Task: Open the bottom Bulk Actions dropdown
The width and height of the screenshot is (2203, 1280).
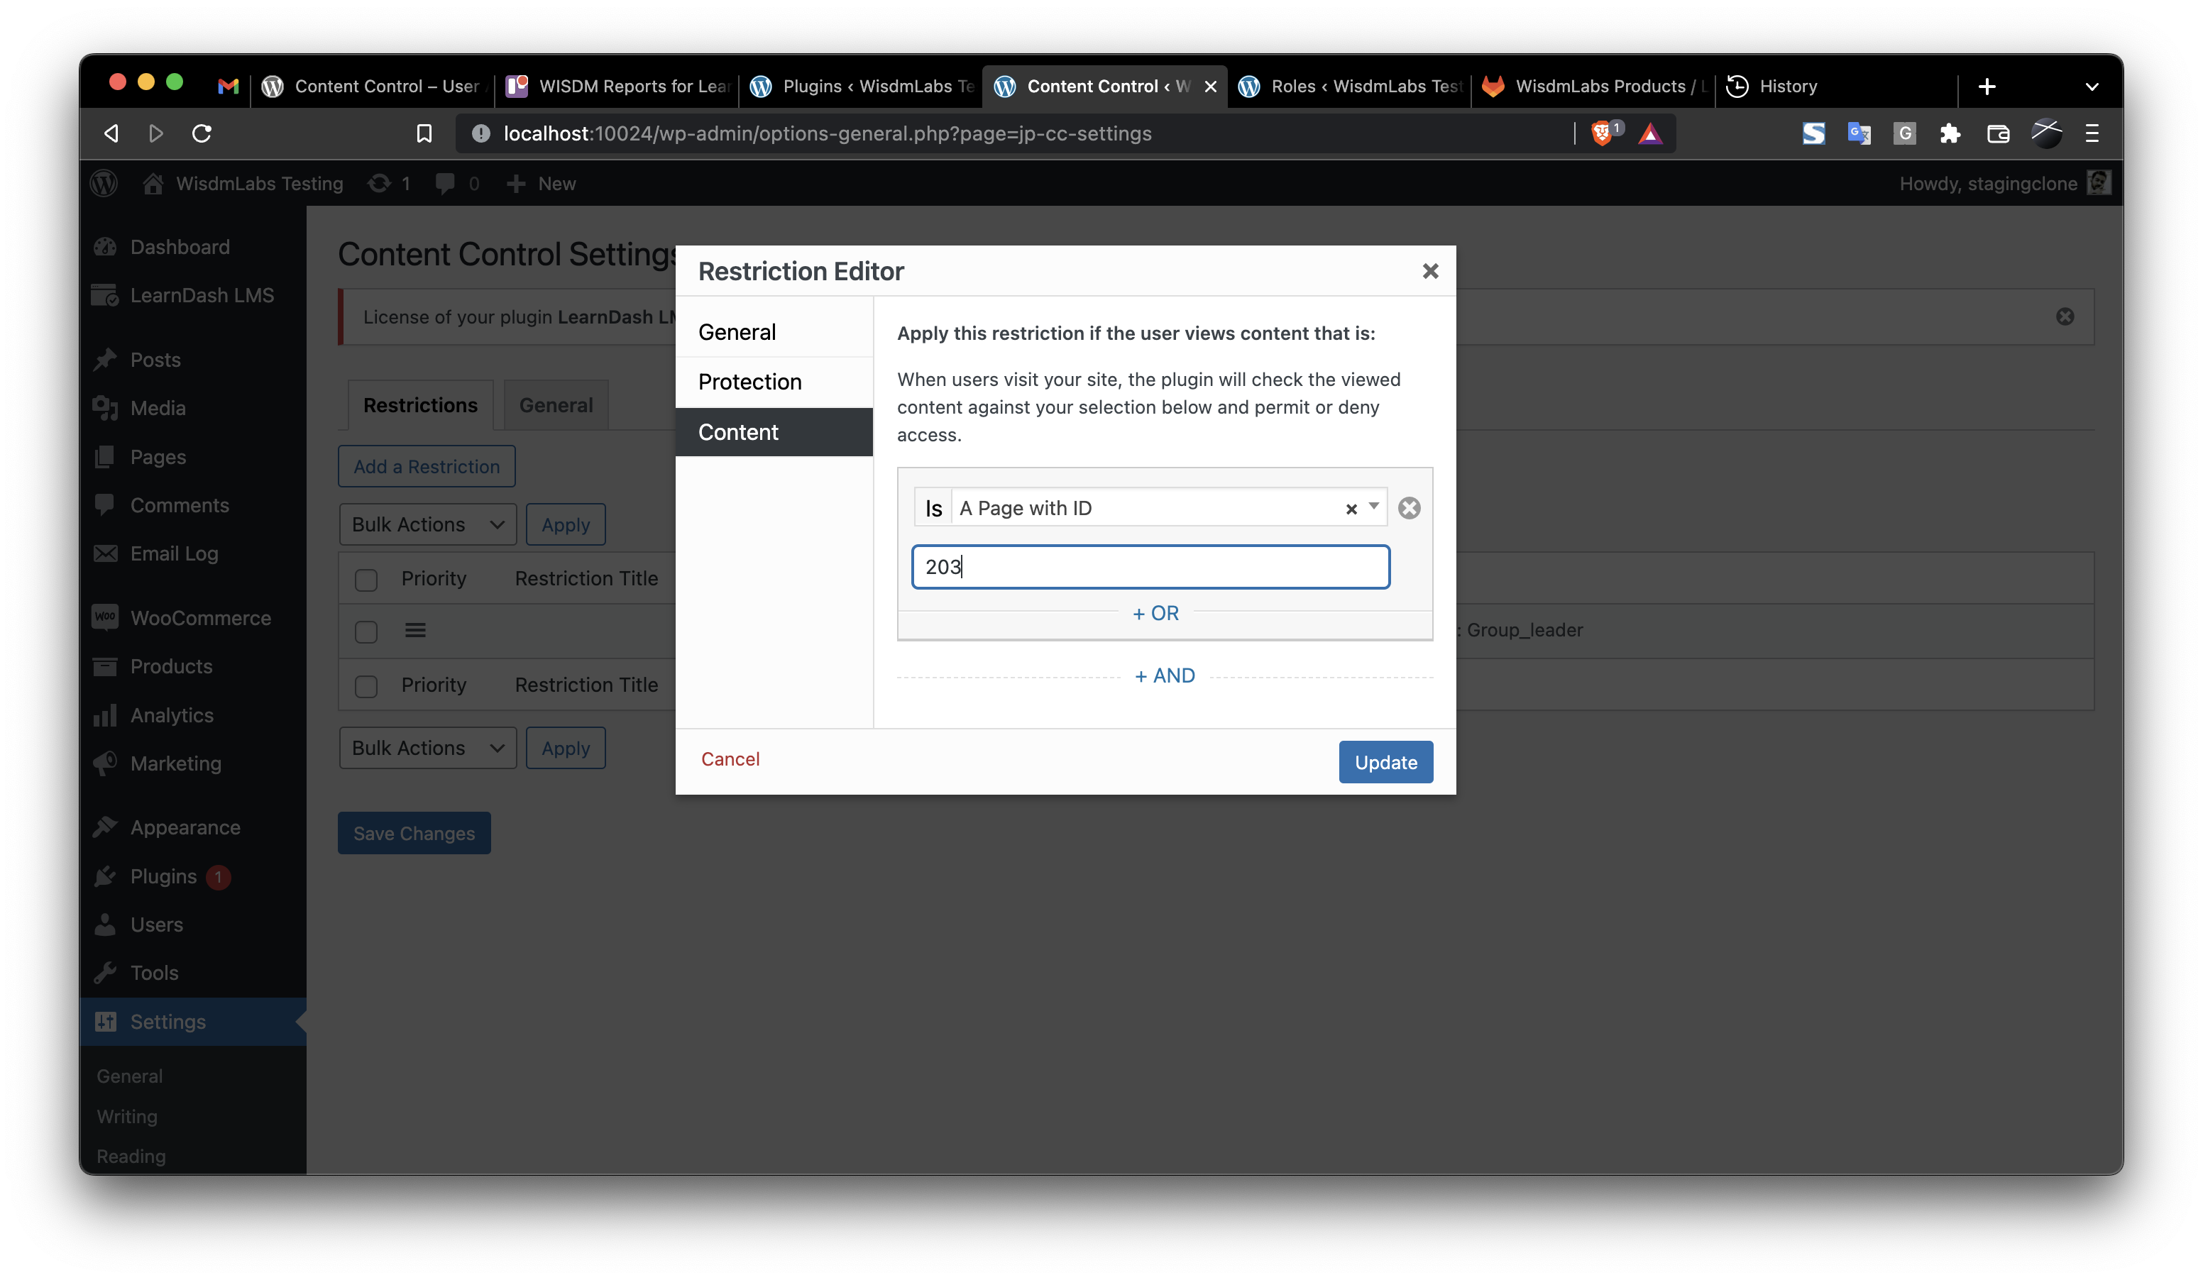Action: pyautogui.click(x=427, y=748)
